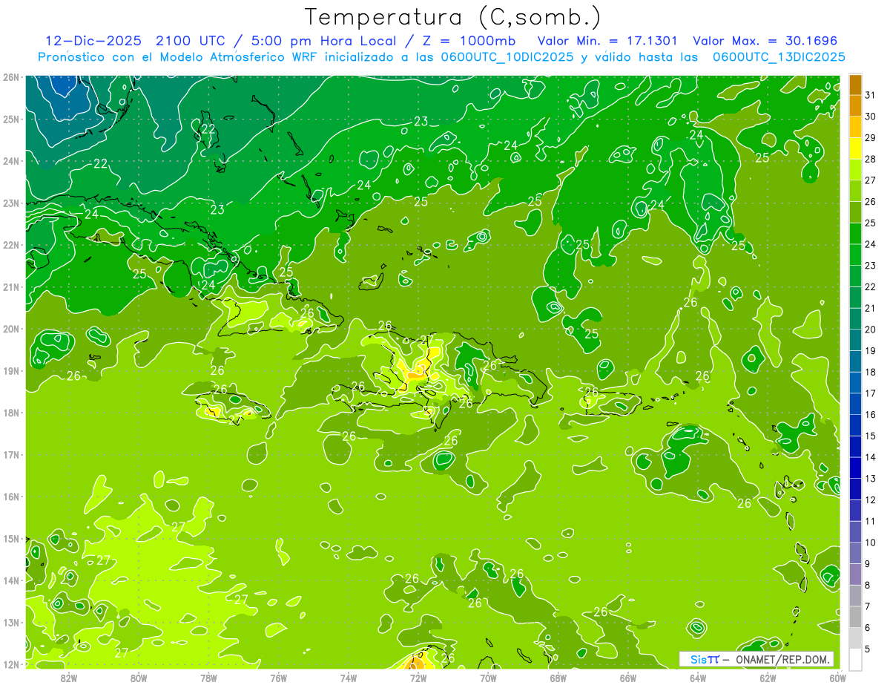The height and width of the screenshot is (688, 890).
Task: Click the longitude label "62W"
Action: click(x=768, y=677)
